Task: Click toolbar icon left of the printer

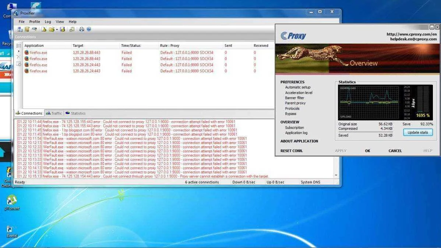Action: click(x=72, y=29)
